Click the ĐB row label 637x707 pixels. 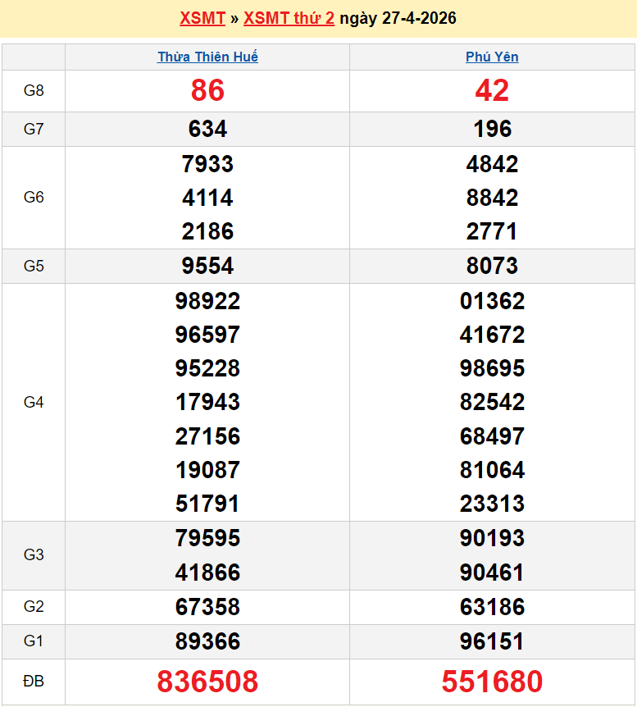click(34, 682)
